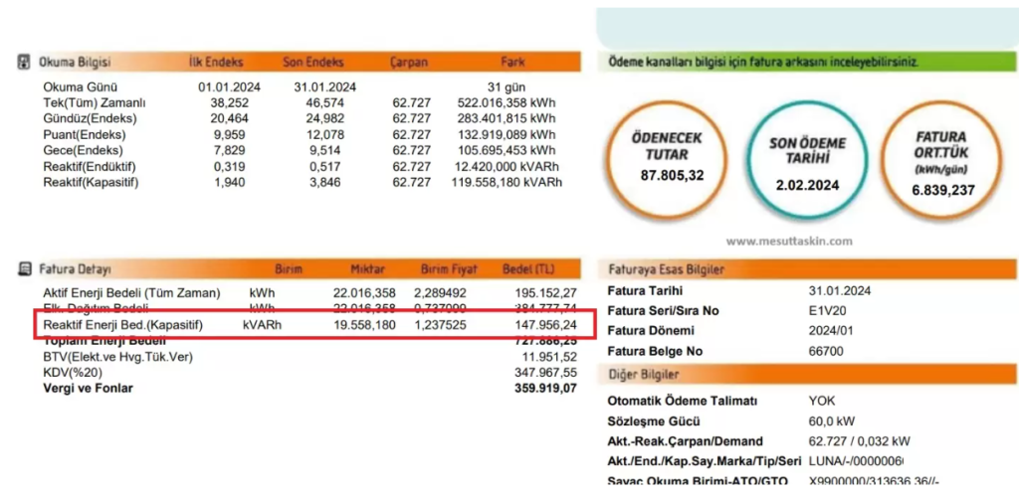Select the '522.016,358 kWh' difference value
This screenshot has height=498, width=1019.
click(x=507, y=103)
